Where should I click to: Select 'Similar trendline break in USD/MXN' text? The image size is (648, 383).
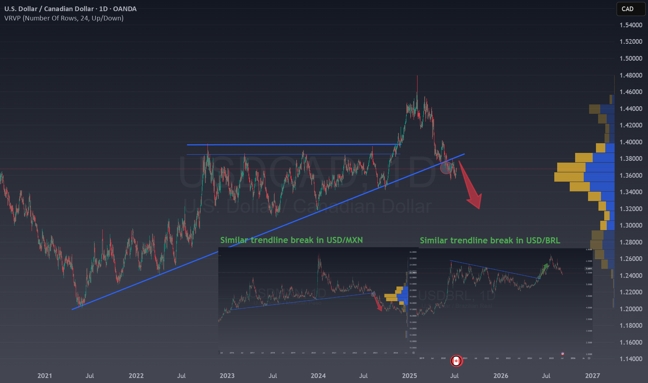coord(292,240)
